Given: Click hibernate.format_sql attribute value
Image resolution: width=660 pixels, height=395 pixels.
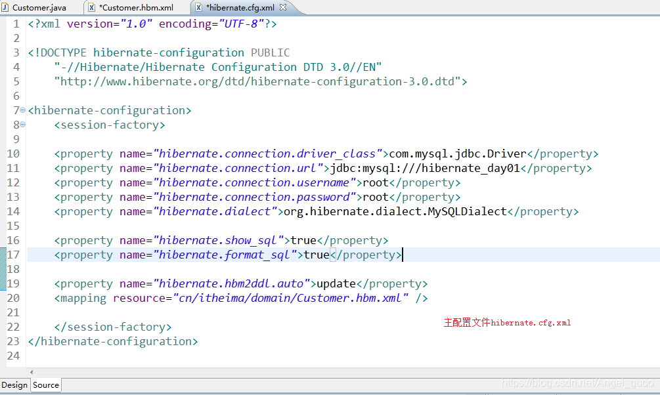Looking at the screenshot, I should (x=225, y=255).
